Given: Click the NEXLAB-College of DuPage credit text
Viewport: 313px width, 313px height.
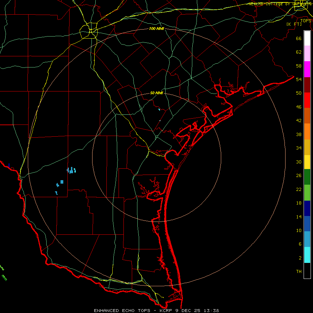Looking at the screenshot, I should click(280, 4).
